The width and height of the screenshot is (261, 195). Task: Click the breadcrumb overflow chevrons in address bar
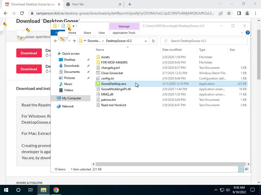click(x=85, y=41)
